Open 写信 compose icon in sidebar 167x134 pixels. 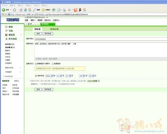point(6,30)
